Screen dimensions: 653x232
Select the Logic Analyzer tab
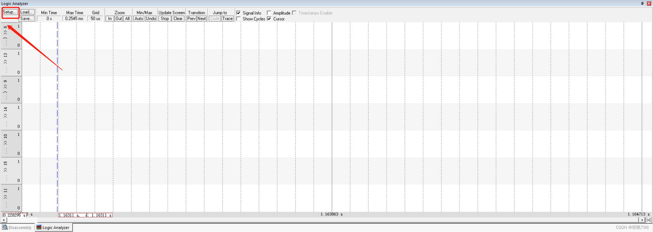click(x=53, y=228)
